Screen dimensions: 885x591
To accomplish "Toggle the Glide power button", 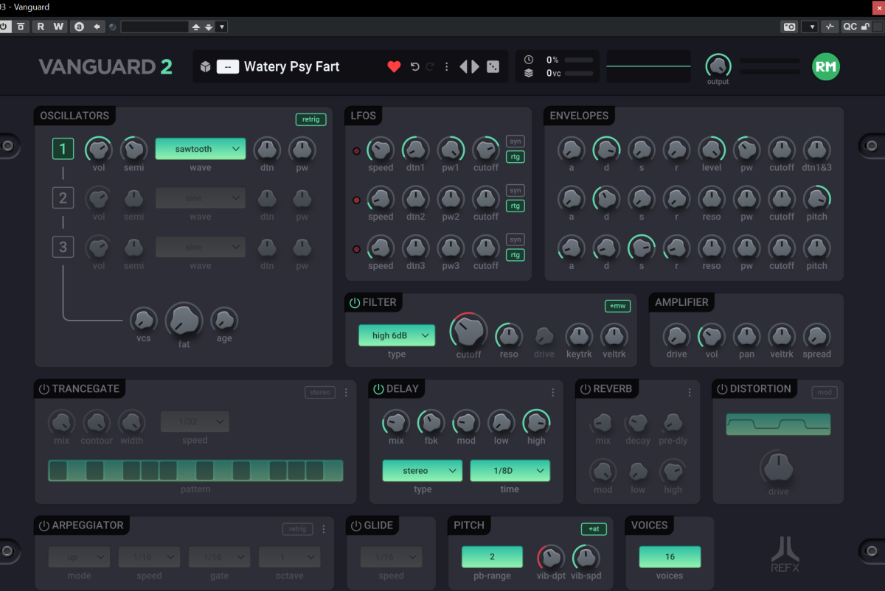I will click(x=356, y=525).
